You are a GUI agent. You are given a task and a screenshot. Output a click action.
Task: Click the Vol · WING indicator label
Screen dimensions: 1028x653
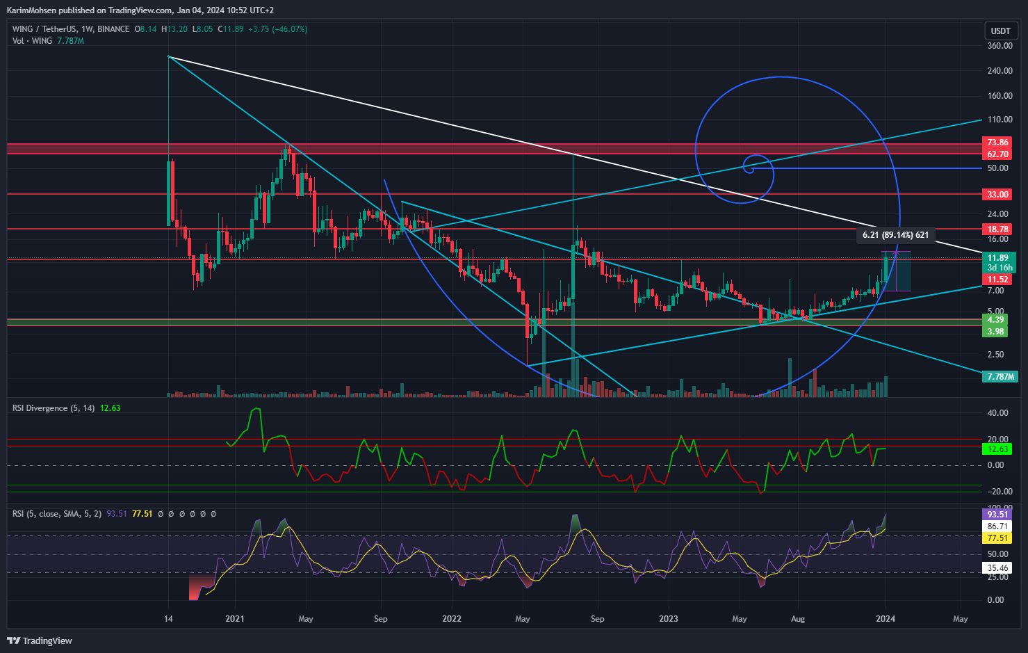point(32,41)
